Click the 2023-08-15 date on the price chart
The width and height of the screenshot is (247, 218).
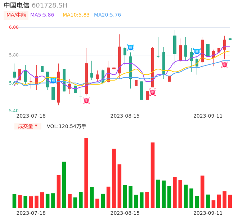click(125, 116)
